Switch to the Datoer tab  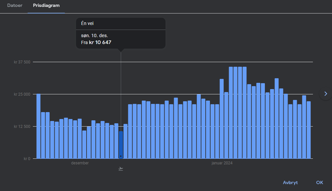click(15, 6)
